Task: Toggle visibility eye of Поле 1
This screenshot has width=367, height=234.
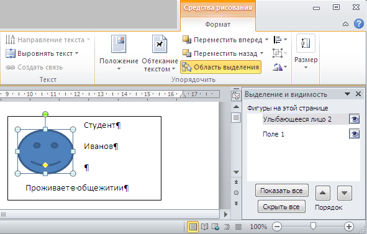Action: pyautogui.click(x=355, y=134)
